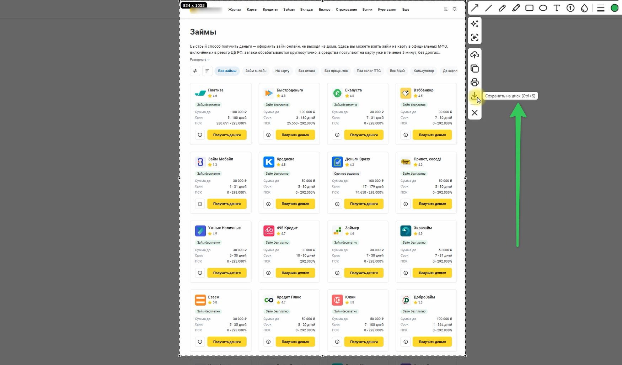
Task: Select the Text tool
Action: pos(557,8)
